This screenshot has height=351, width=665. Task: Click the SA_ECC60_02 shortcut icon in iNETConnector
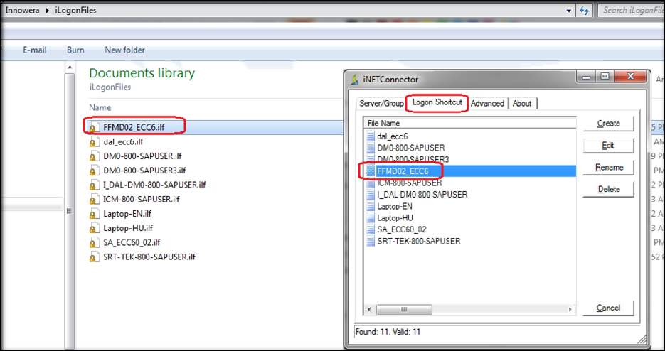[370, 229]
